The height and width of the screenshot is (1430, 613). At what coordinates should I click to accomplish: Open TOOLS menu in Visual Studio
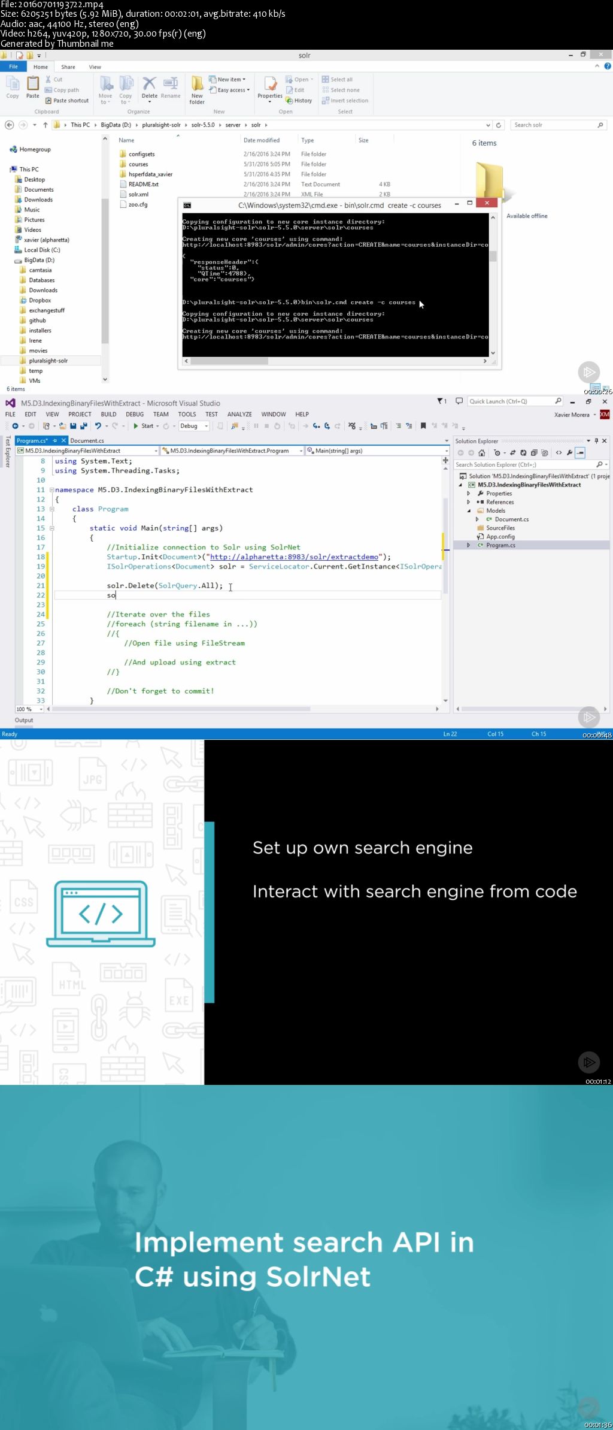click(x=187, y=414)
